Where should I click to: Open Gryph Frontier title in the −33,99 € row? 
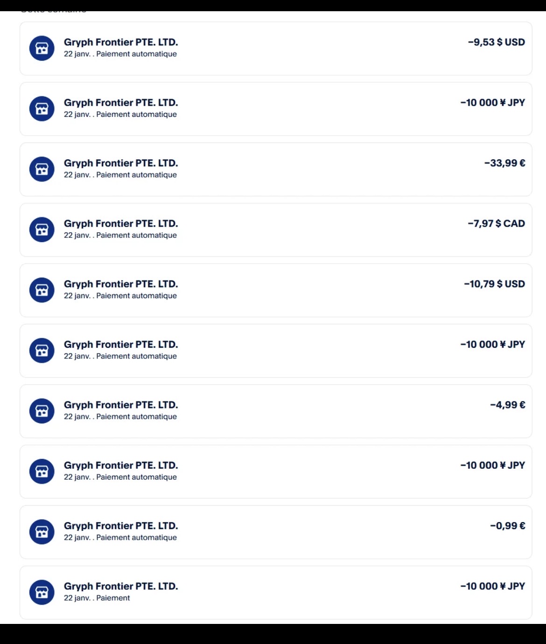121,163
